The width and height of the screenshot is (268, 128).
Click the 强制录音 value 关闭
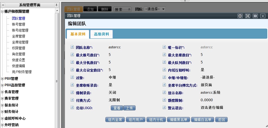[112, 93]
